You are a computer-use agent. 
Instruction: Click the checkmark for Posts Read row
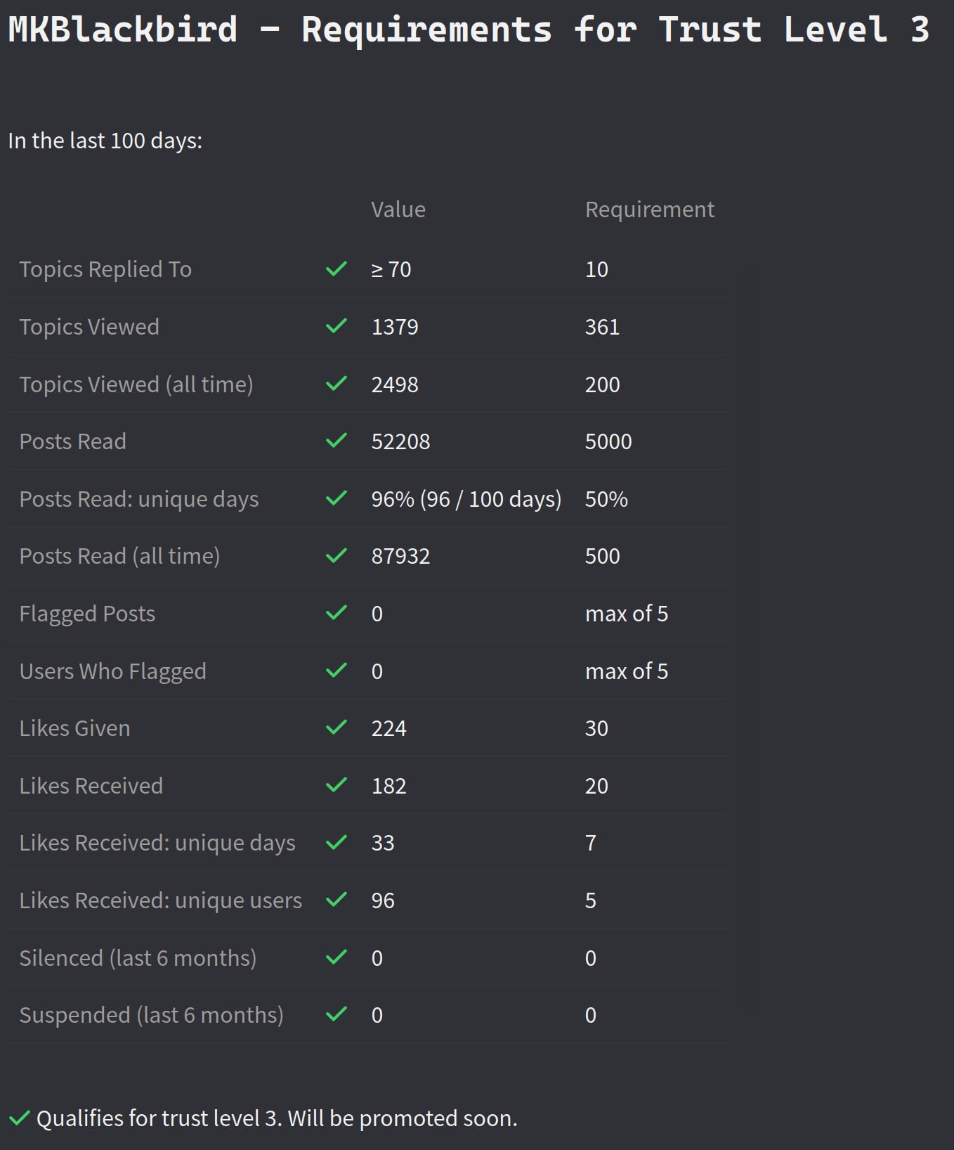pyautogui.click(x=336, y=441)
